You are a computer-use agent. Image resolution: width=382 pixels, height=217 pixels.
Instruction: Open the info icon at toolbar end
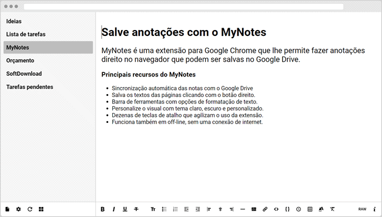(x=374, y=209)
